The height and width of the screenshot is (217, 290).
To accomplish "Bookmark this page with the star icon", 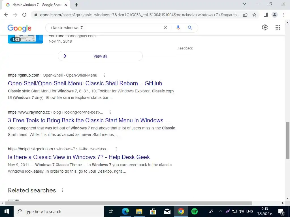I will tap(254, 15).
